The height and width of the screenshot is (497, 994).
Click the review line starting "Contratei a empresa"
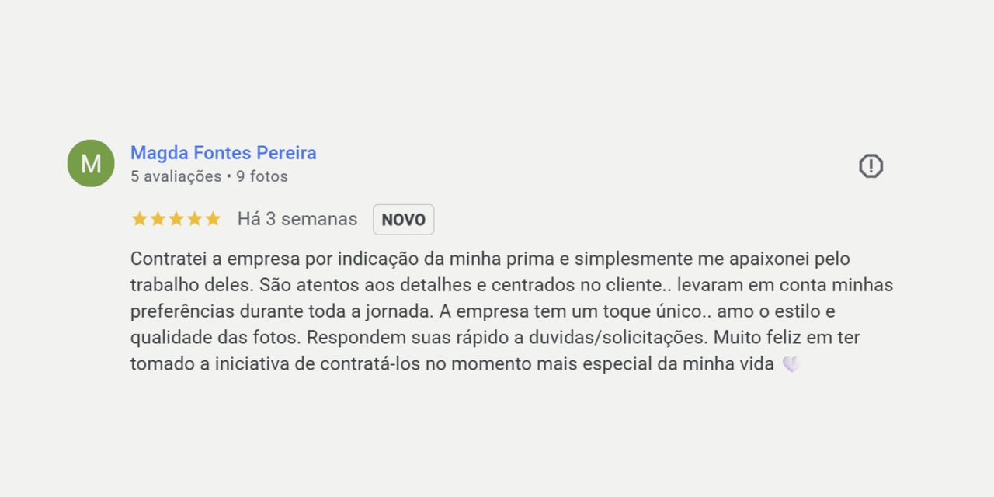(490, 259)
